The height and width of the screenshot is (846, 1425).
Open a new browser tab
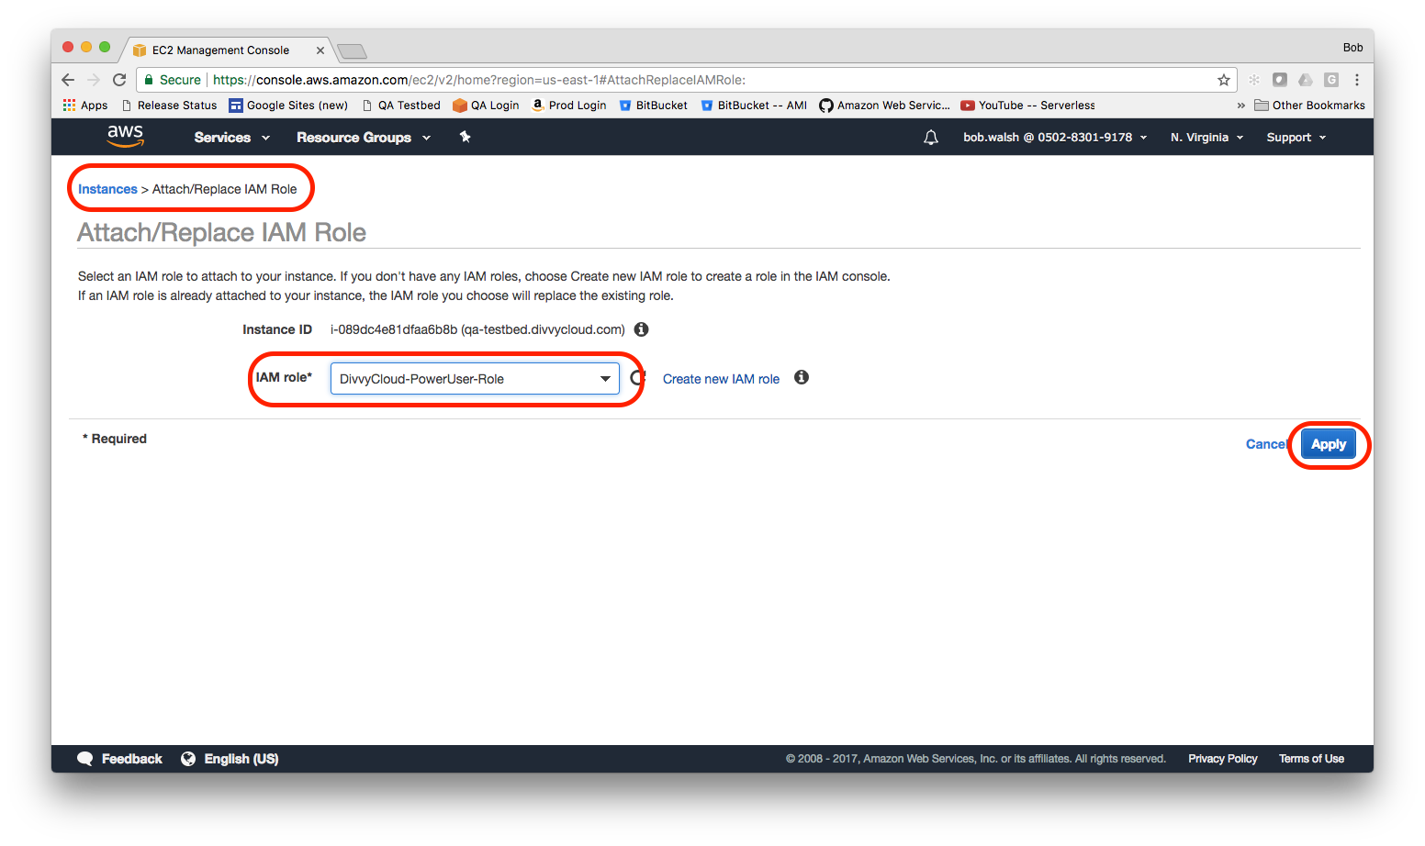click(x=353, y=50)
